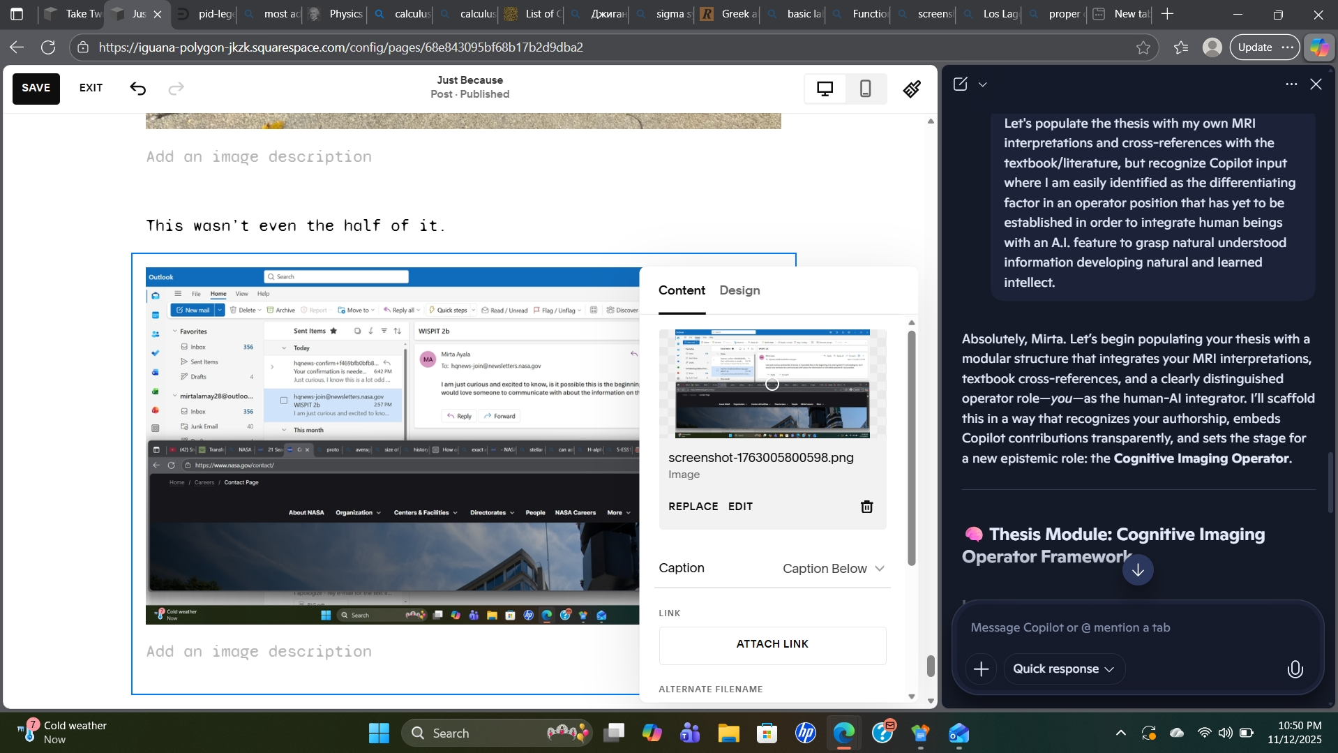This screenshot has width=1338, height=753.
Task: Open the weather widget
Action: tap(61, 733)
